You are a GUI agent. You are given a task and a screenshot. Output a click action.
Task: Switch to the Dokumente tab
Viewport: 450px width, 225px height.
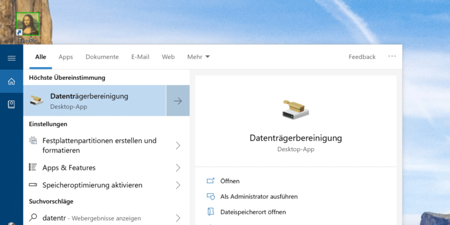(102, 57)
